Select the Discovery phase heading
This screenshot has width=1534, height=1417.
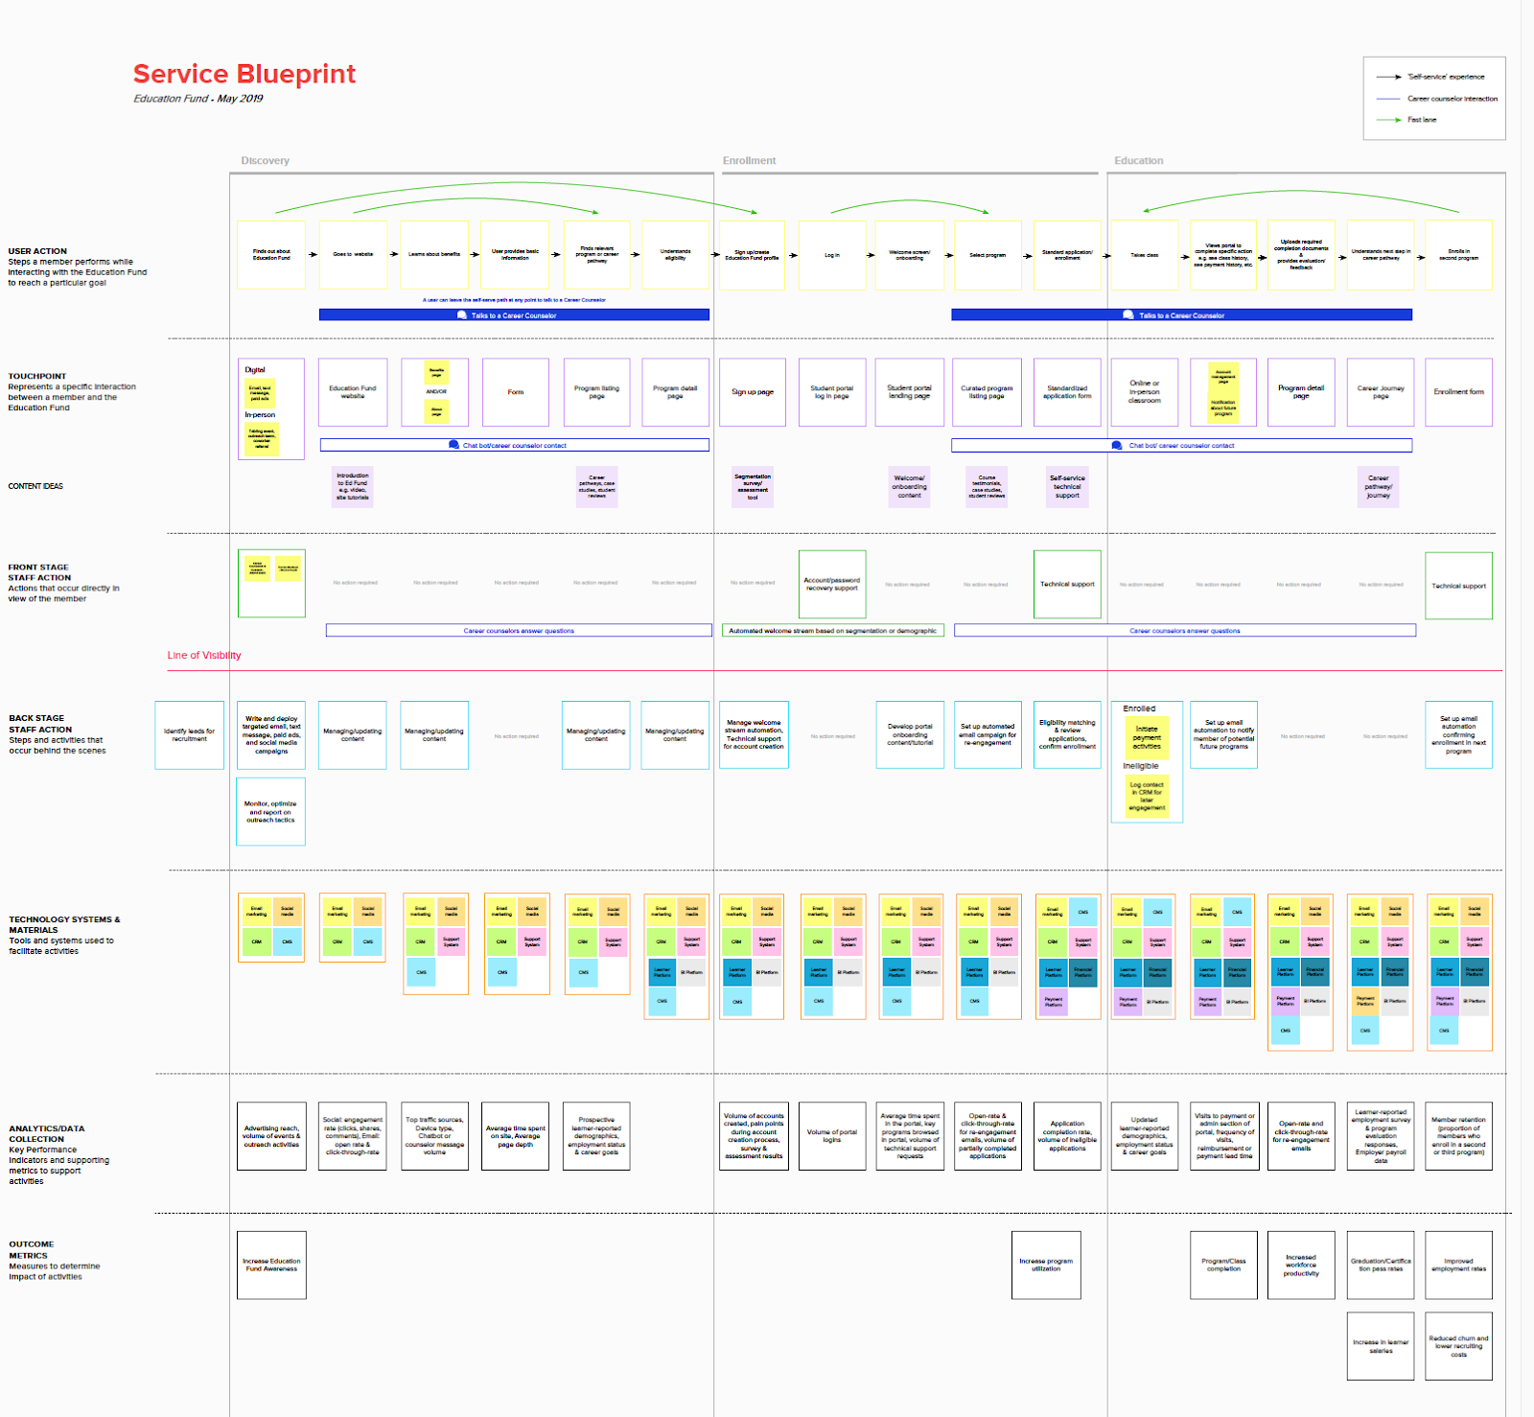pyautogui.click(x=266, y=160)
